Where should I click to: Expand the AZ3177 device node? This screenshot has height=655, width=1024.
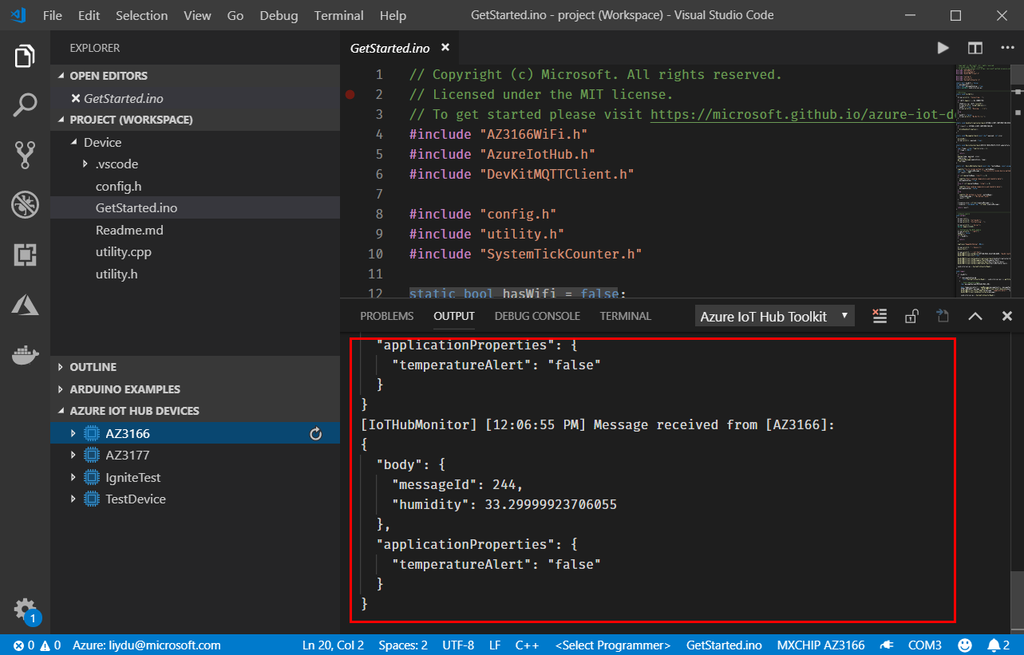coord(73,455)
